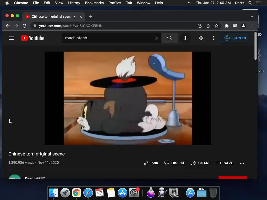Click the video title text
The image size is (267, 200).
pyautogui.click(x=37, y=154)
